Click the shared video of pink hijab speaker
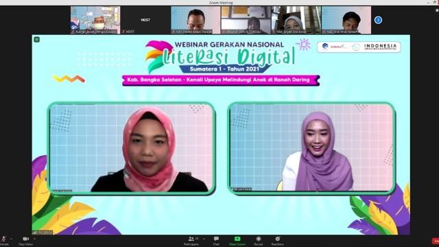The image size is (439, 247). pos(131,148)
